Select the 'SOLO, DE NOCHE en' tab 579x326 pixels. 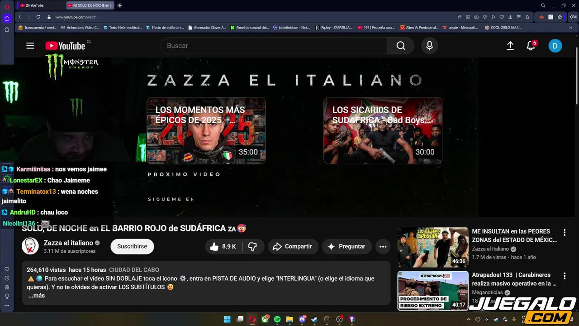pyautogui.click(x=90, y=5)
